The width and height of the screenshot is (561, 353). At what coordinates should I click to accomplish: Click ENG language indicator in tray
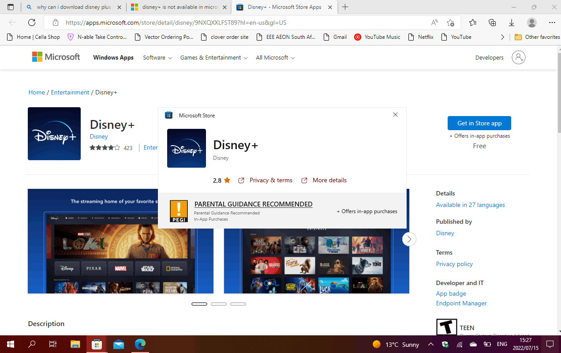coord(502,345)
